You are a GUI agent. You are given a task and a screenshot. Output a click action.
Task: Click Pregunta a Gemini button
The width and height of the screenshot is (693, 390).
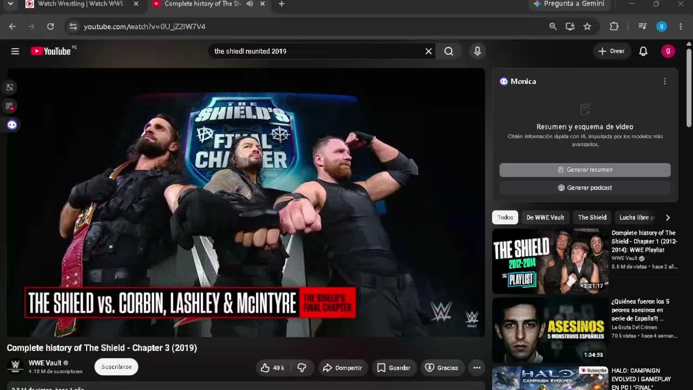(570, 4)
